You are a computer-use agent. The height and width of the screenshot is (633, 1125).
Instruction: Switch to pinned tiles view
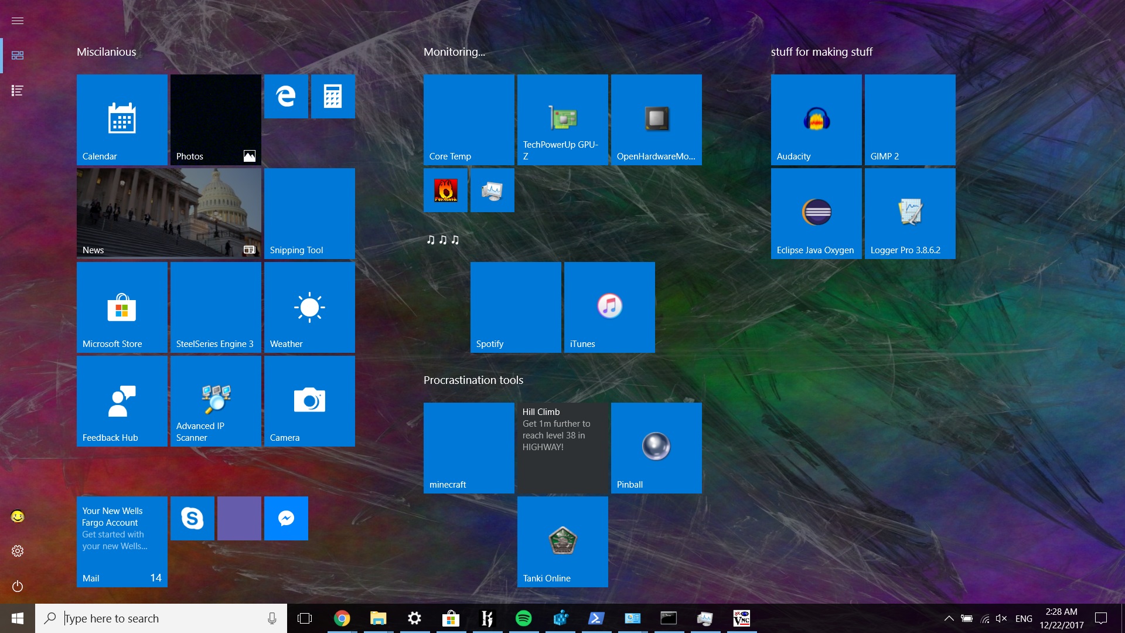click(18, 55)
